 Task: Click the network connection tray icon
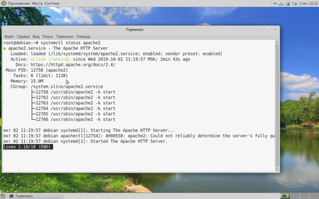pyautogui.click(x=281, y=3)
